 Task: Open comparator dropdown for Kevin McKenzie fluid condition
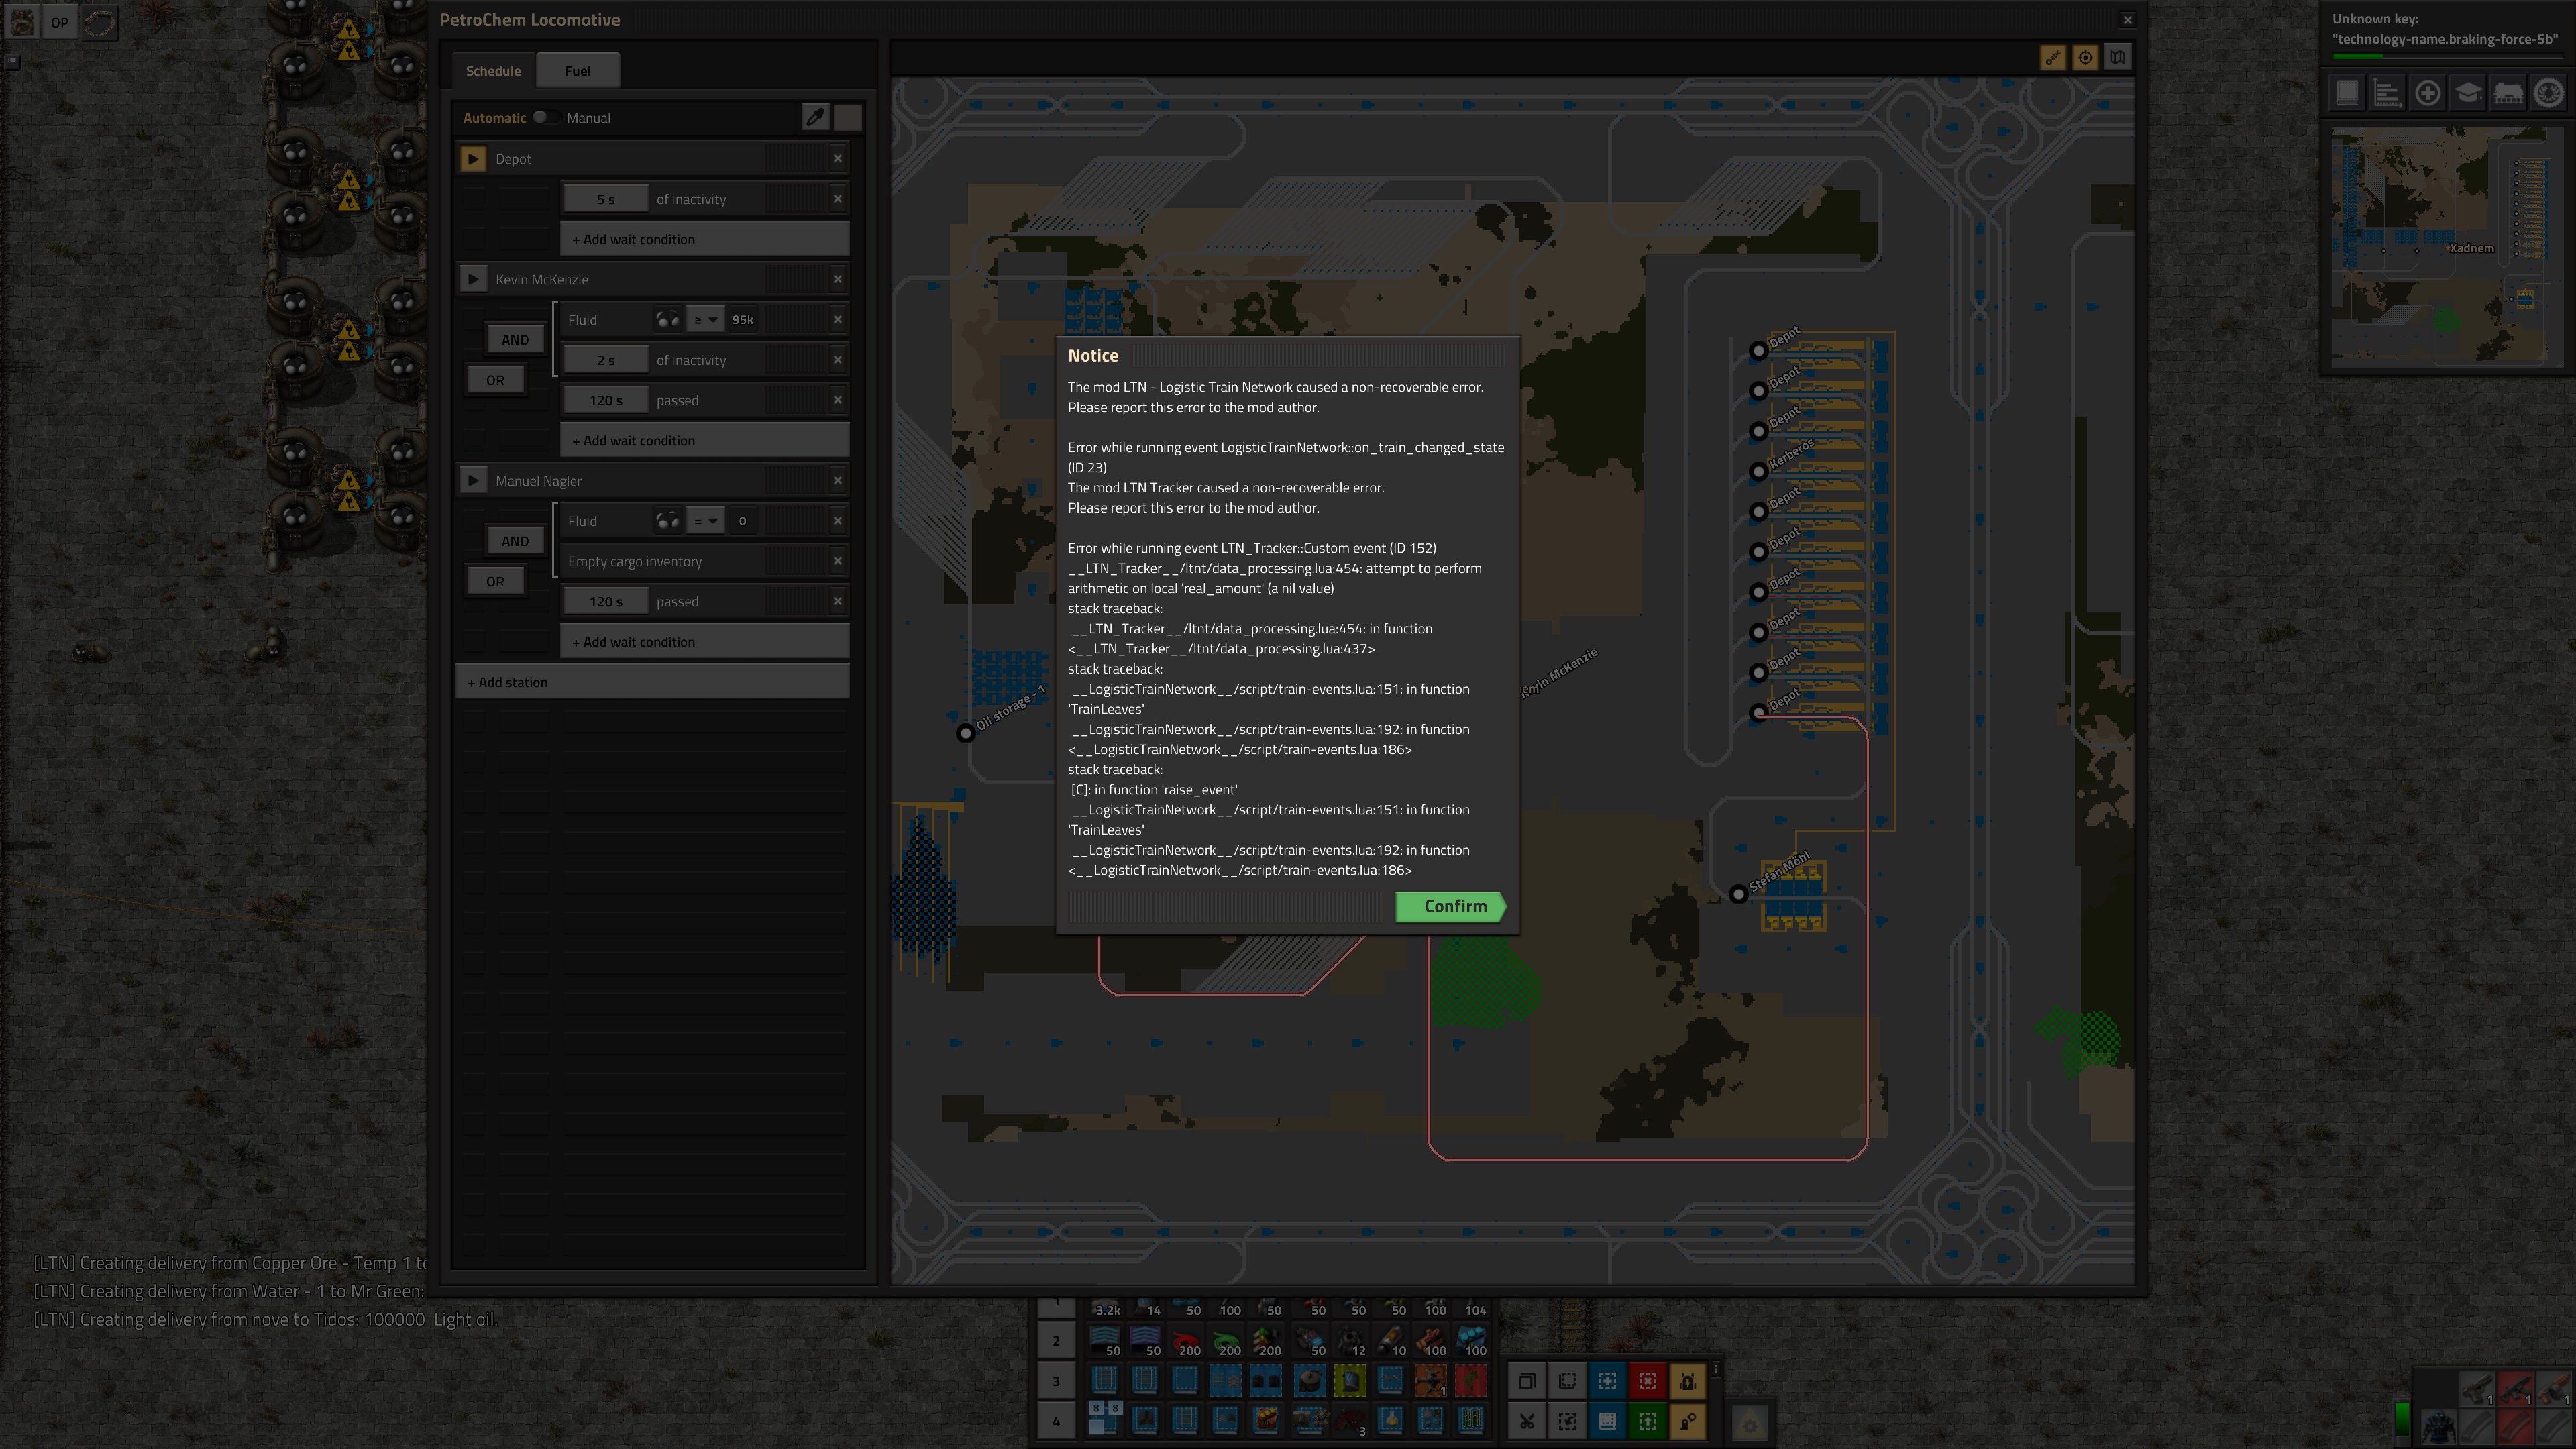pyautogui.click(x=706, y=320)
